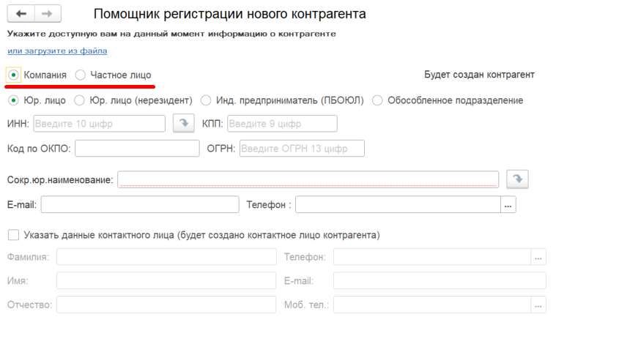Image resolution: width=630 pixels, height=339 pixels.
Task: Click the fill-by-INN arrow icon
Action: 184,123
